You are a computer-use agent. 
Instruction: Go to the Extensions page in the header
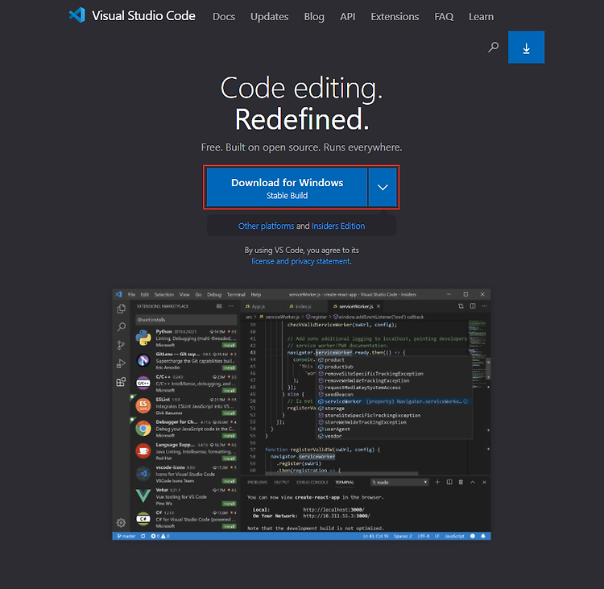395,17
